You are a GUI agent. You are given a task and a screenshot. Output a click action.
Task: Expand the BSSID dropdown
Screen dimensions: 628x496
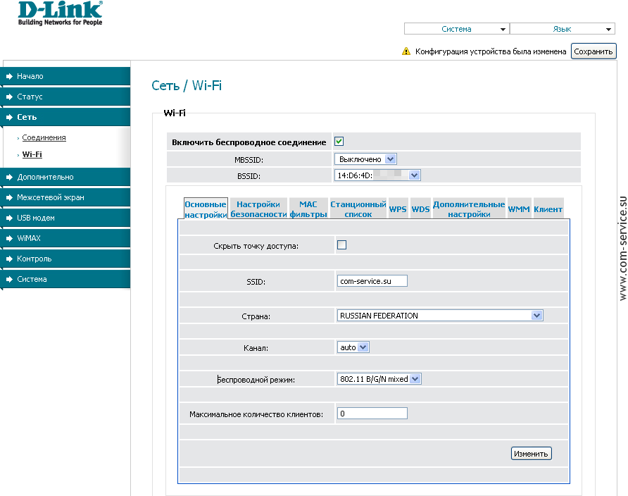click(x=377, y=175)
